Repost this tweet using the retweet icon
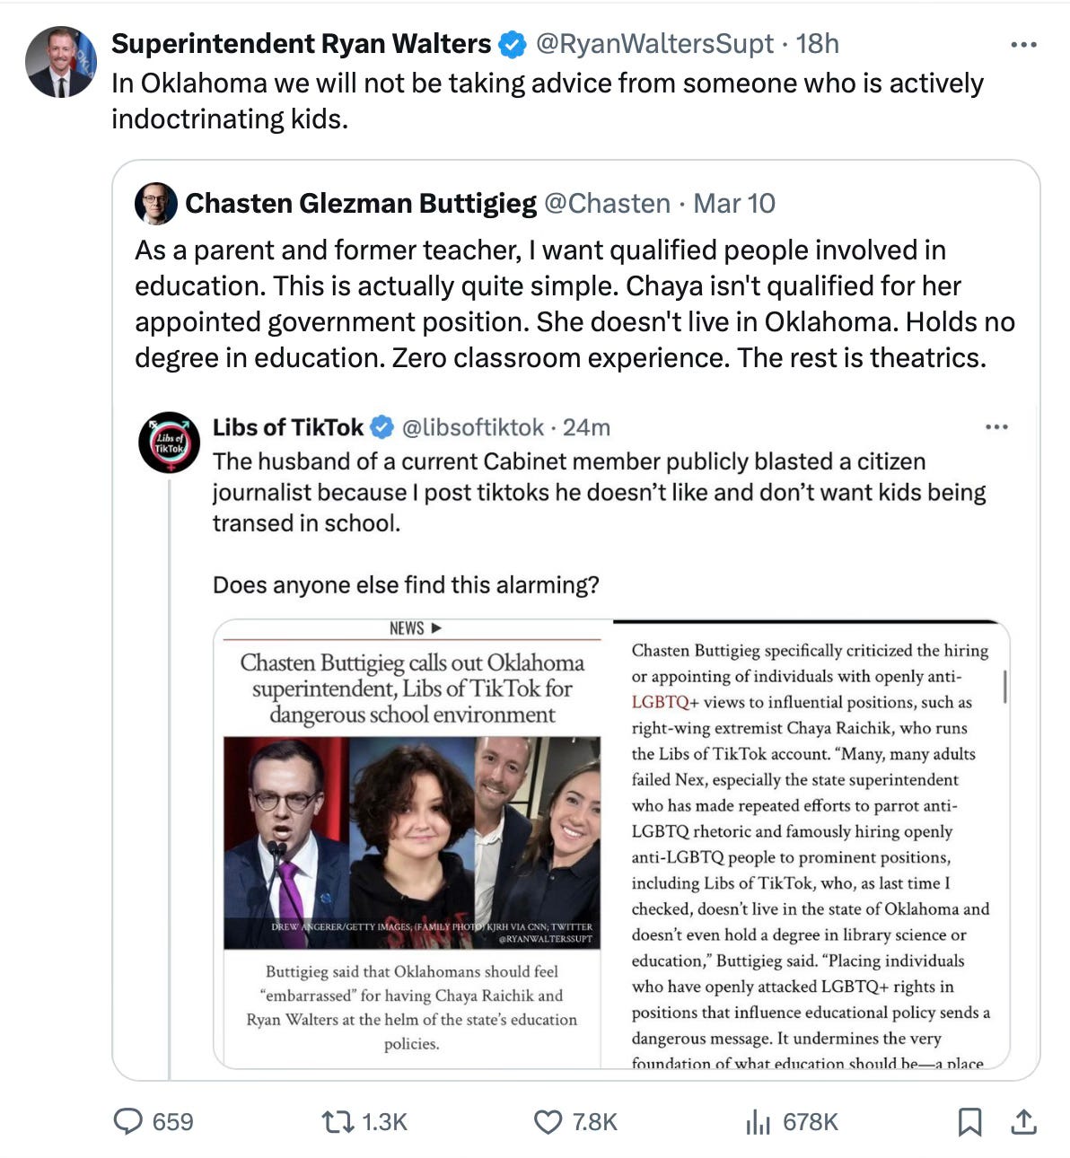 [337, 1121]
